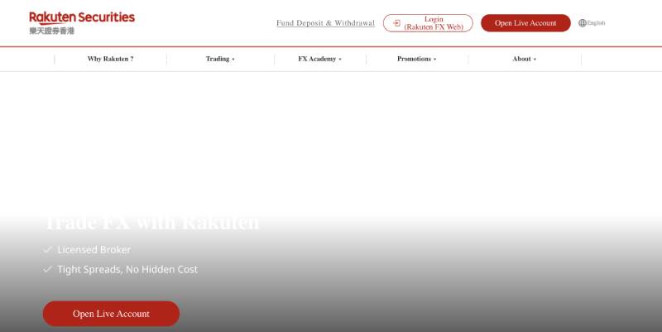662x332 pixels.
Task: Click the Rakuten Securities logo
Action: [81, 22]
